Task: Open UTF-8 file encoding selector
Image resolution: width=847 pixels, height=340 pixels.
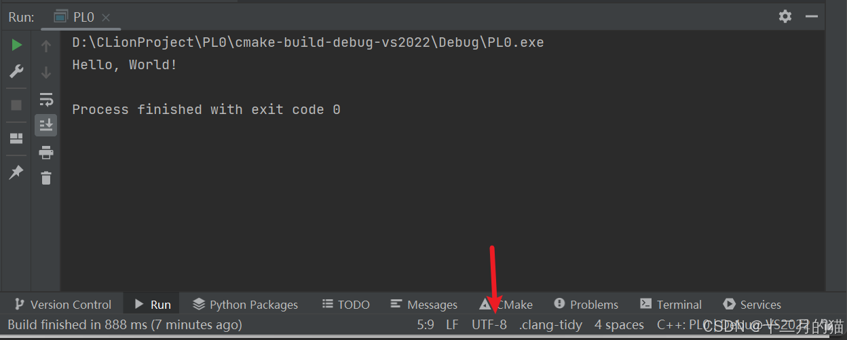Action: click(x=489, y=324)
